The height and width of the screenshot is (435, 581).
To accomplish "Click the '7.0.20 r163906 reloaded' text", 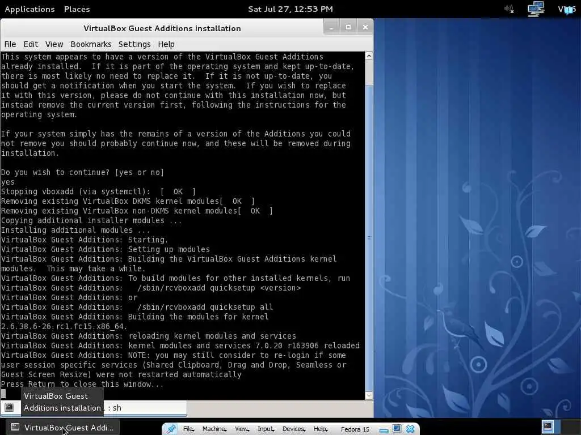I will pyautogui.click(x=308, y=346).
